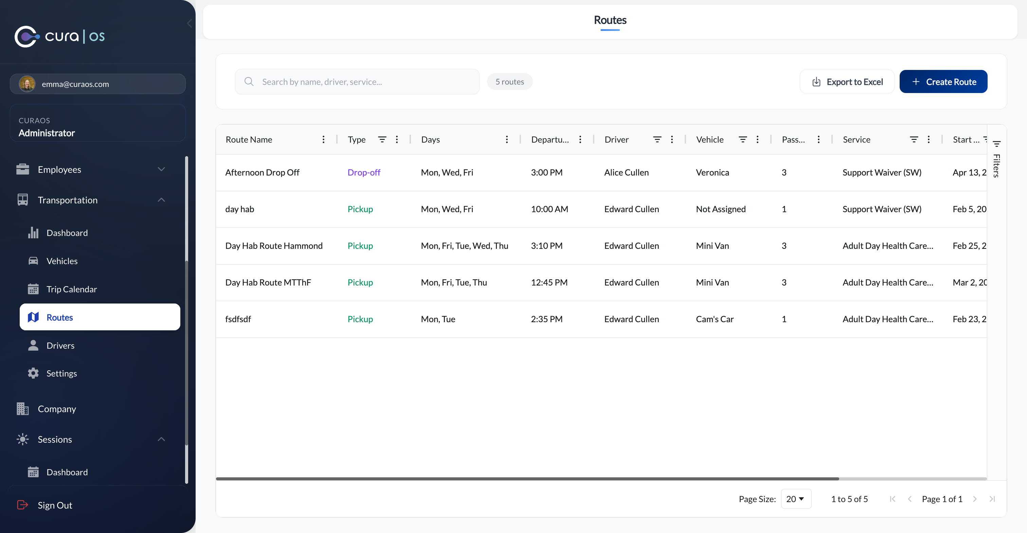The height and width of the screenshot is (533, 1027).
Task: Go to Vehicles page
Action: (62, 261)
